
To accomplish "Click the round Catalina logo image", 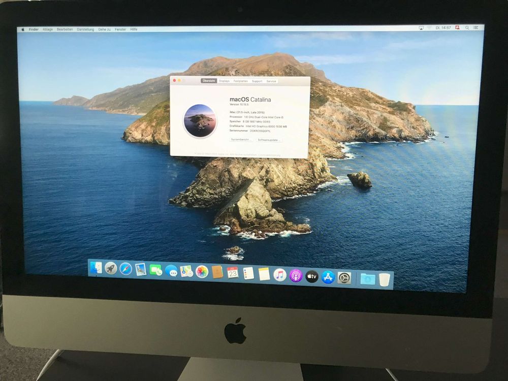I will [200, 120].
